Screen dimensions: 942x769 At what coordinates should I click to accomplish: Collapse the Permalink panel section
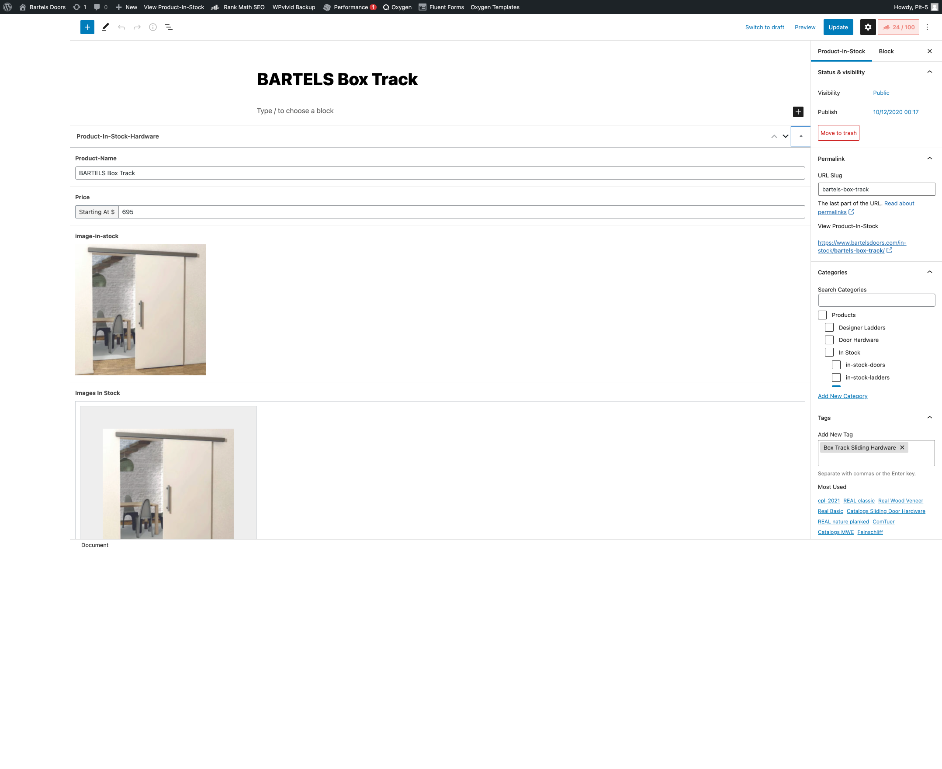click(929, 159)
